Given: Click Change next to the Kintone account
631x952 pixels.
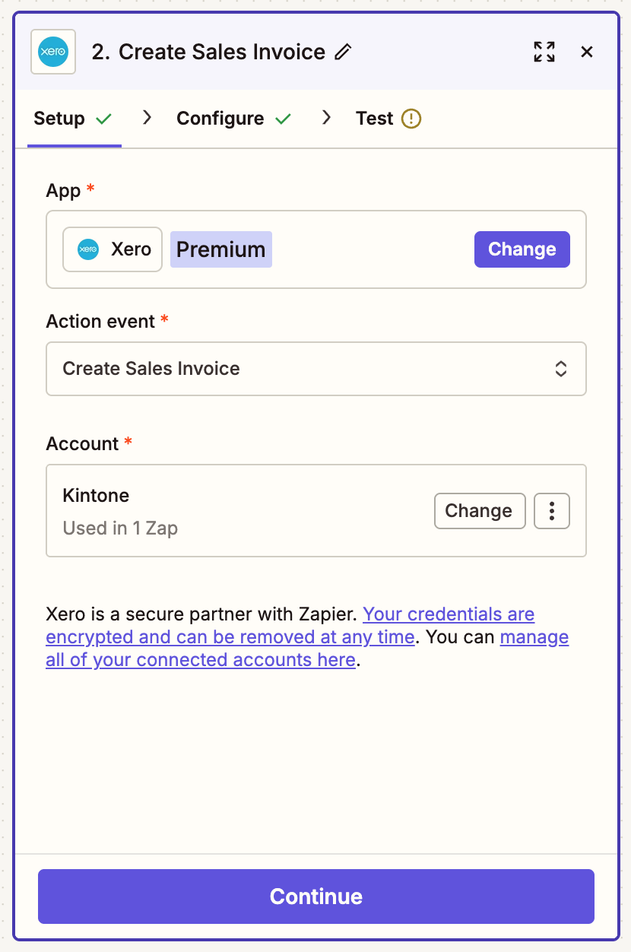Looking at the screenshot, I should (480, 510).
